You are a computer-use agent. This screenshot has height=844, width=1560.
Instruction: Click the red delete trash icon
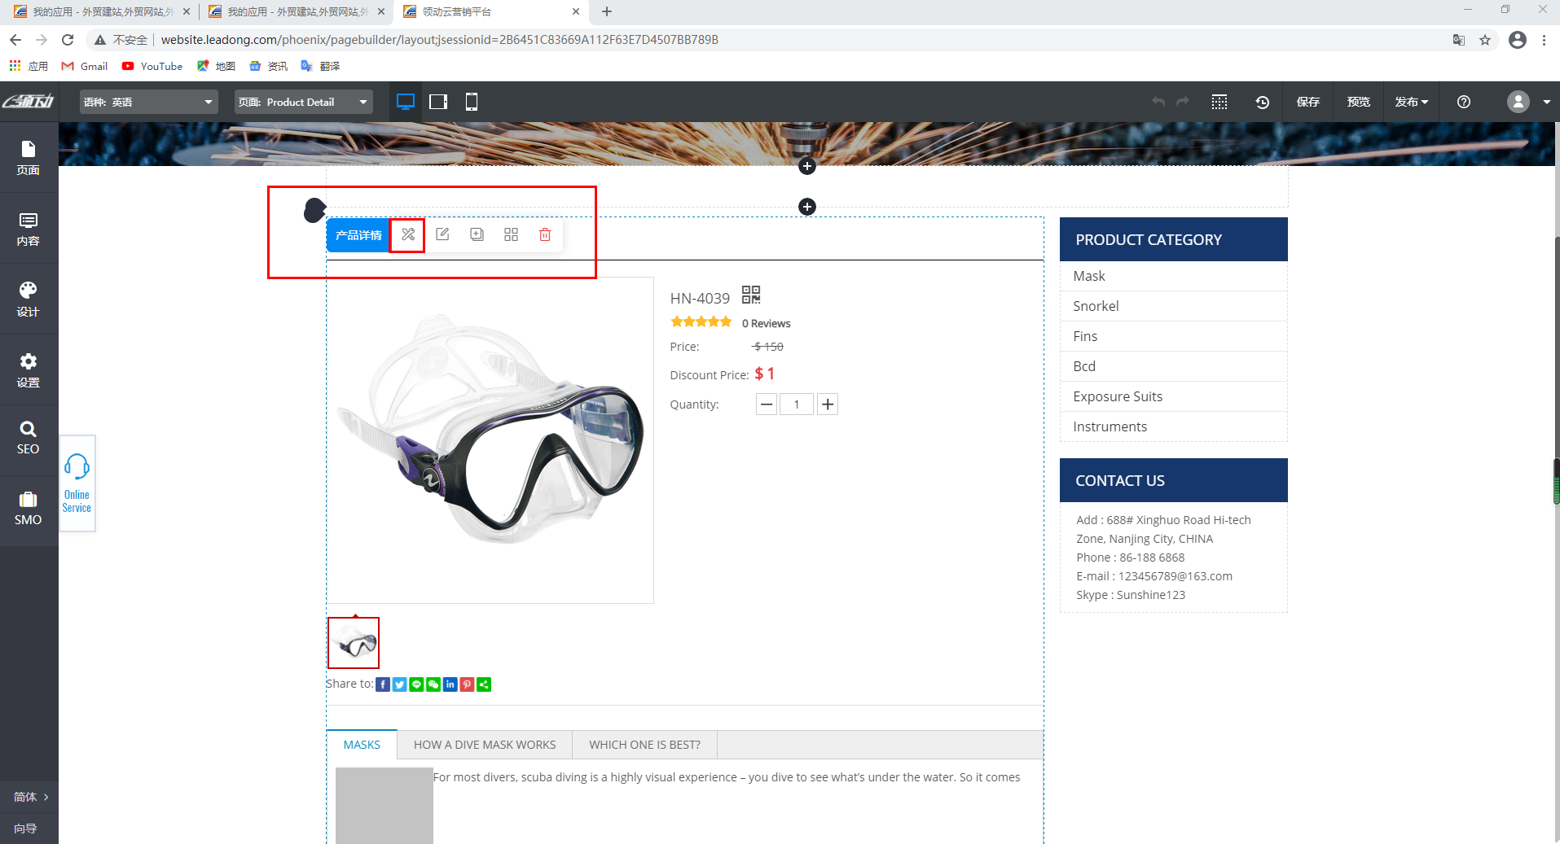click(x=545, y=235)
